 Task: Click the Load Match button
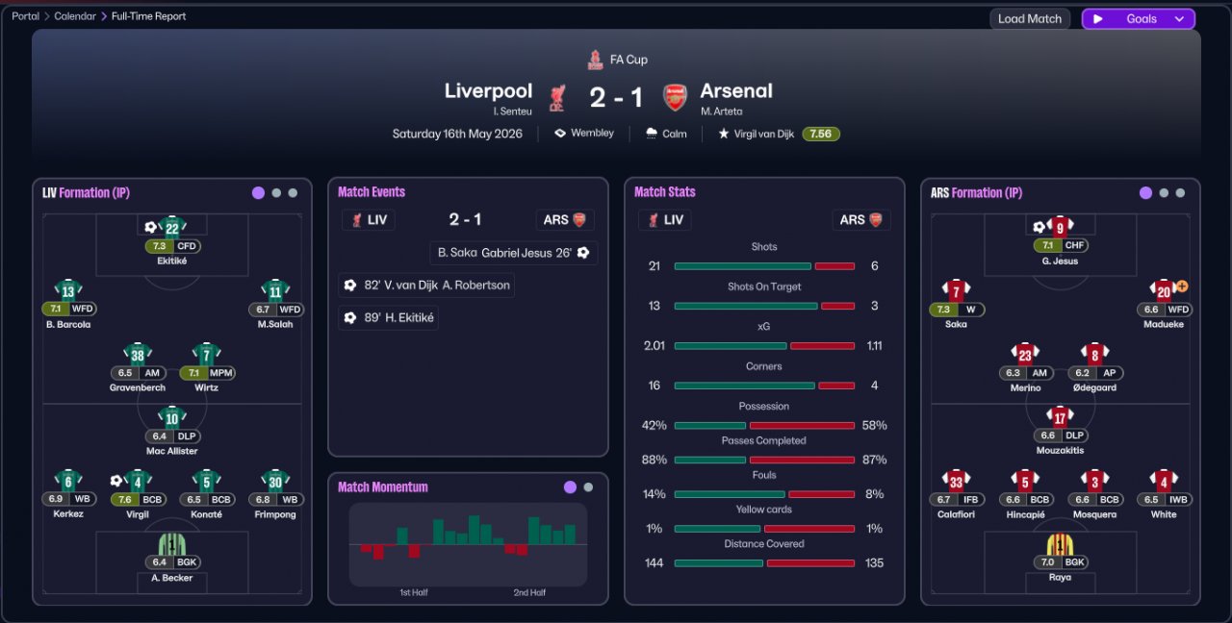pyautogui.click(x=1030, y=19)
